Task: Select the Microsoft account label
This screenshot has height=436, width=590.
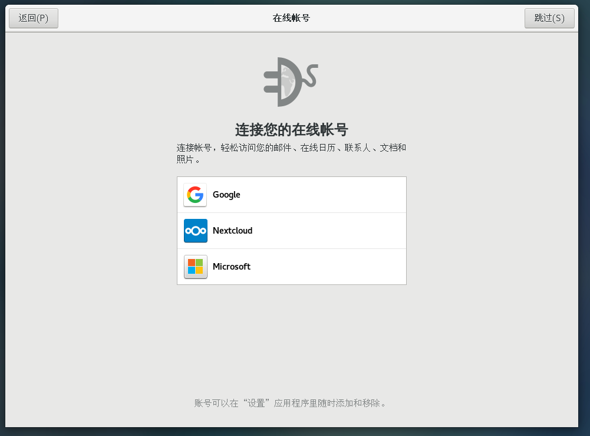Action: (232, 267)
